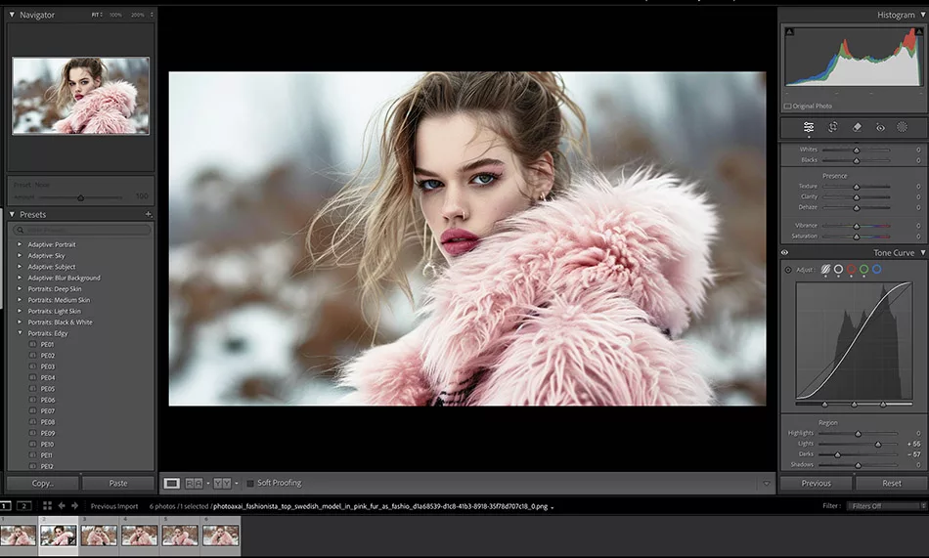This screenshot has width=929, height=558.
Task: Select the green channel curve
Action: tap(863, 270)
